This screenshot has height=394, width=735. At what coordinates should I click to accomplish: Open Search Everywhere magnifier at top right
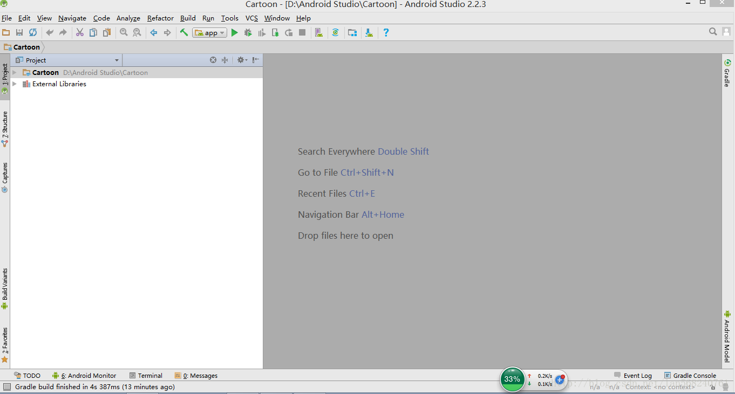click(x=713, y=32)
